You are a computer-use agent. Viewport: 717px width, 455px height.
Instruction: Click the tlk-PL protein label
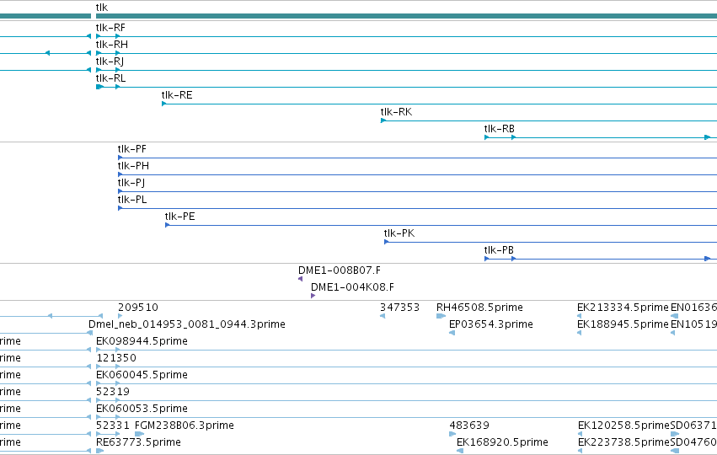pos(131,201)
